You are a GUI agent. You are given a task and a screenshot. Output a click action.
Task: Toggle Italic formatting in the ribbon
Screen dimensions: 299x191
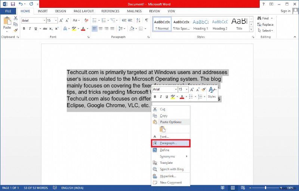[x=30, y=29]
